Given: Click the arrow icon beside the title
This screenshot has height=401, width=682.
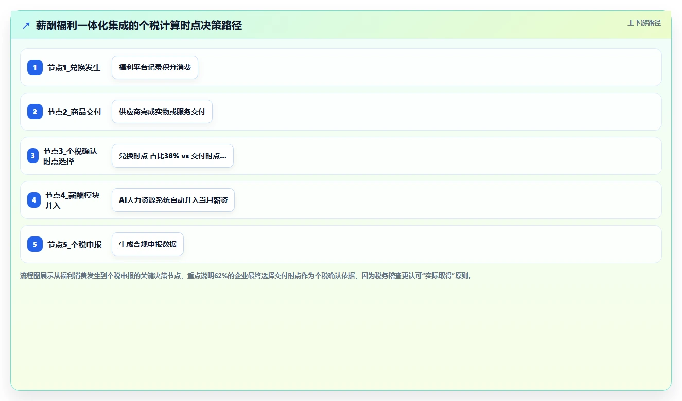Looking at the screenshot, I should [26, 25].
